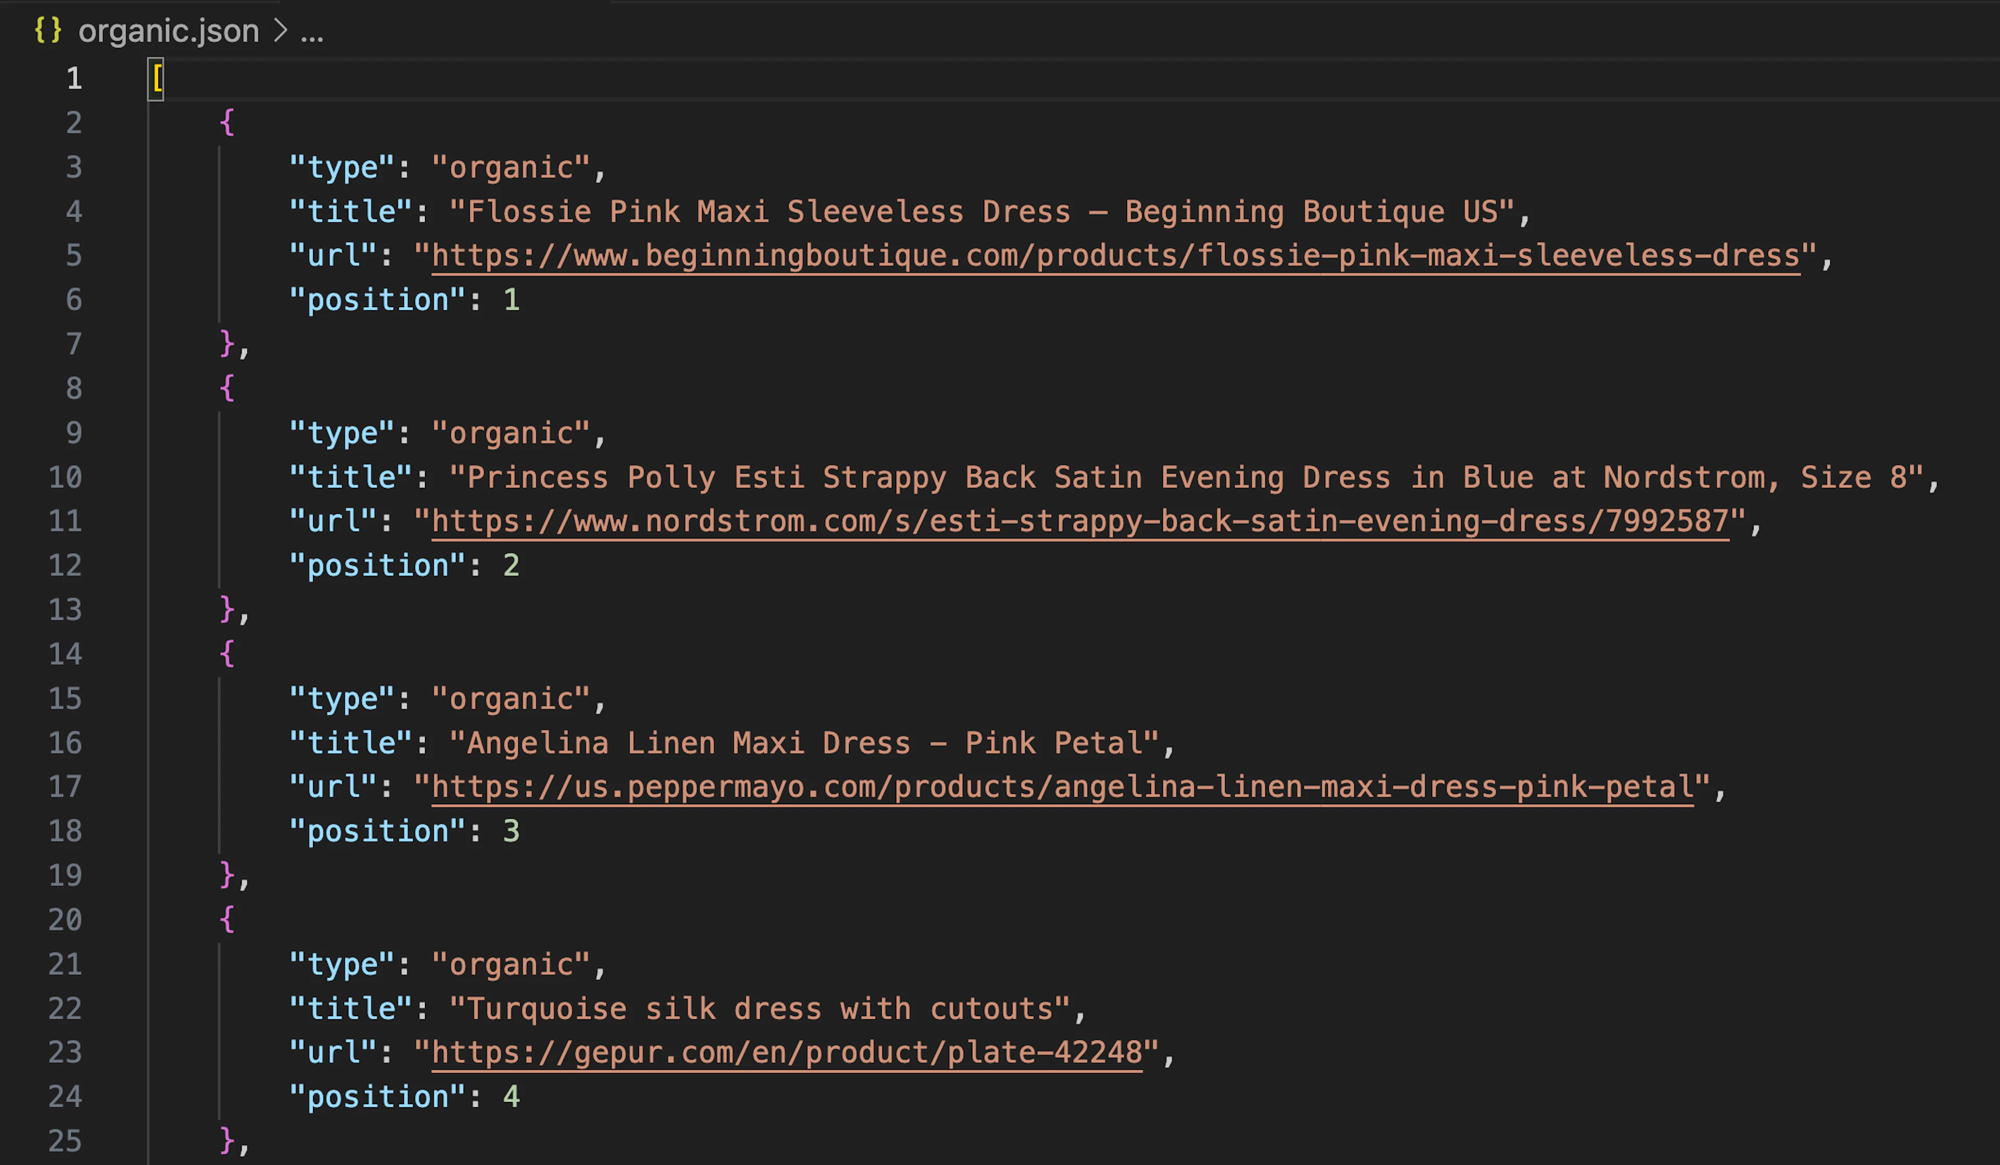Select line 5 via its gutter number
Screen dimensions: 2000x1165
tap(74, 256)
